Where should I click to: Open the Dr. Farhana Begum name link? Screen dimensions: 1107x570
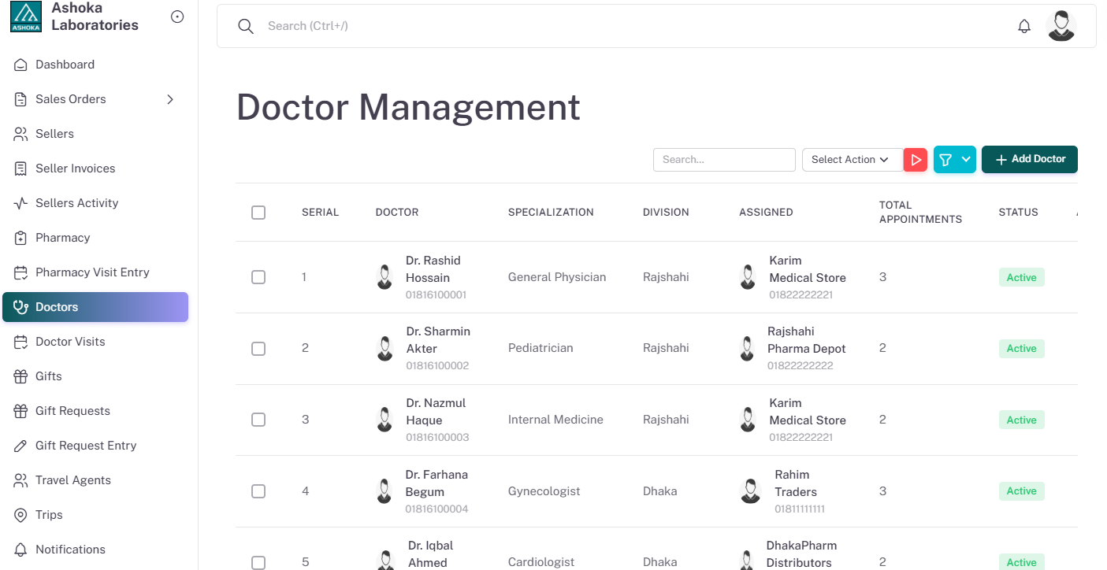pos(436,483)
